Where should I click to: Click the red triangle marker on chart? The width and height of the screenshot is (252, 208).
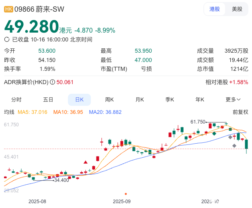pos(86,162)
